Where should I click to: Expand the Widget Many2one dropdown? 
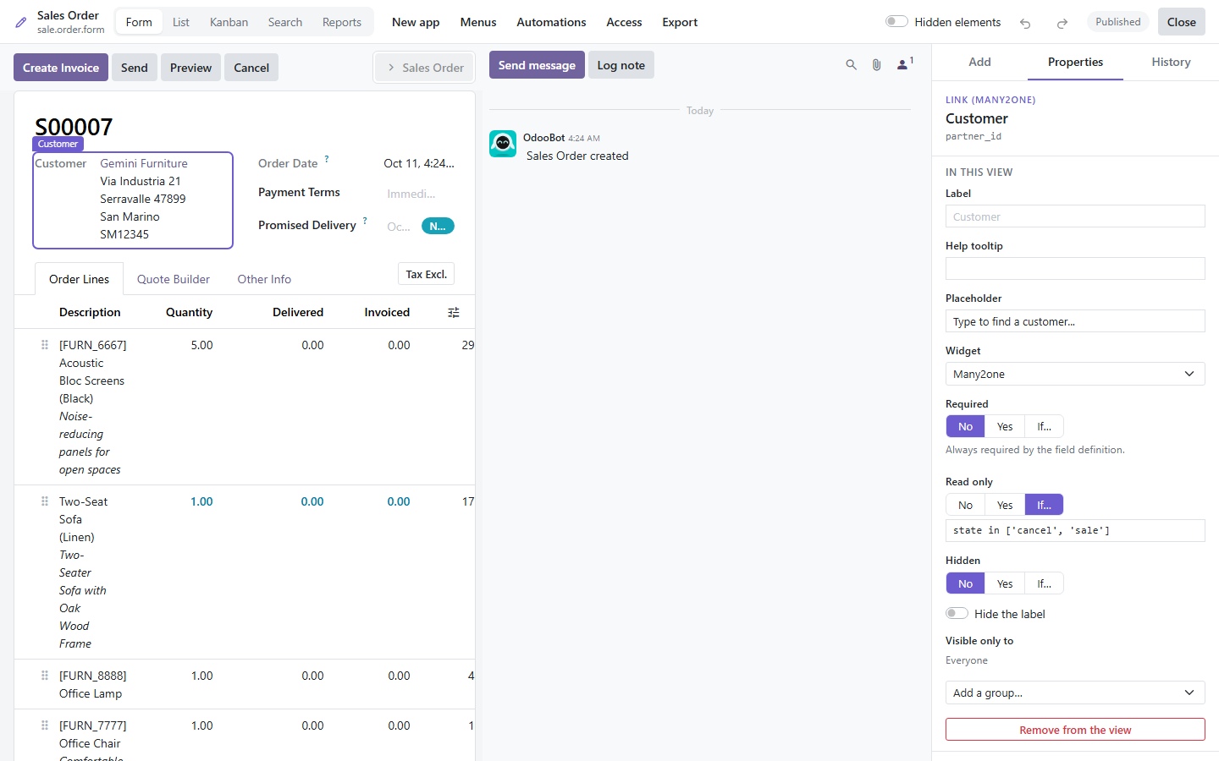tap(1075, 374)
